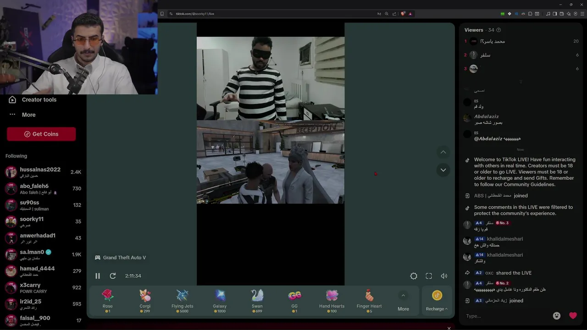Open top viewer number 1 profile
The image size is (587, 330).
521,41
